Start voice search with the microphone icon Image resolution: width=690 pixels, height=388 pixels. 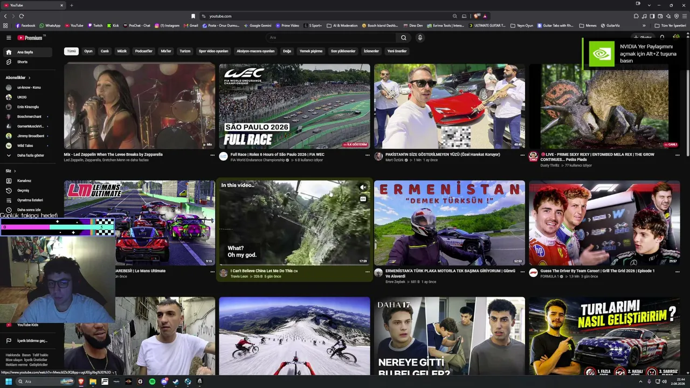coord(420,38)
